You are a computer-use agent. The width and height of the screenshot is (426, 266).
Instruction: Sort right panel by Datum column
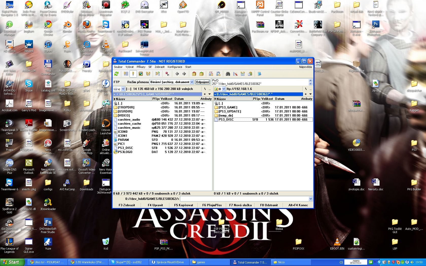tap(288, 99)
